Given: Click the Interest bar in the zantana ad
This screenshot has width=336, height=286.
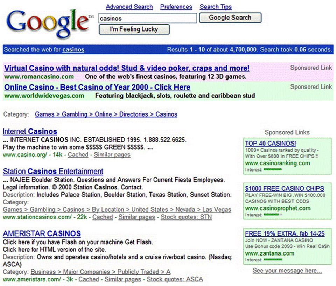Looking at the screenshot, I should 273,260.
